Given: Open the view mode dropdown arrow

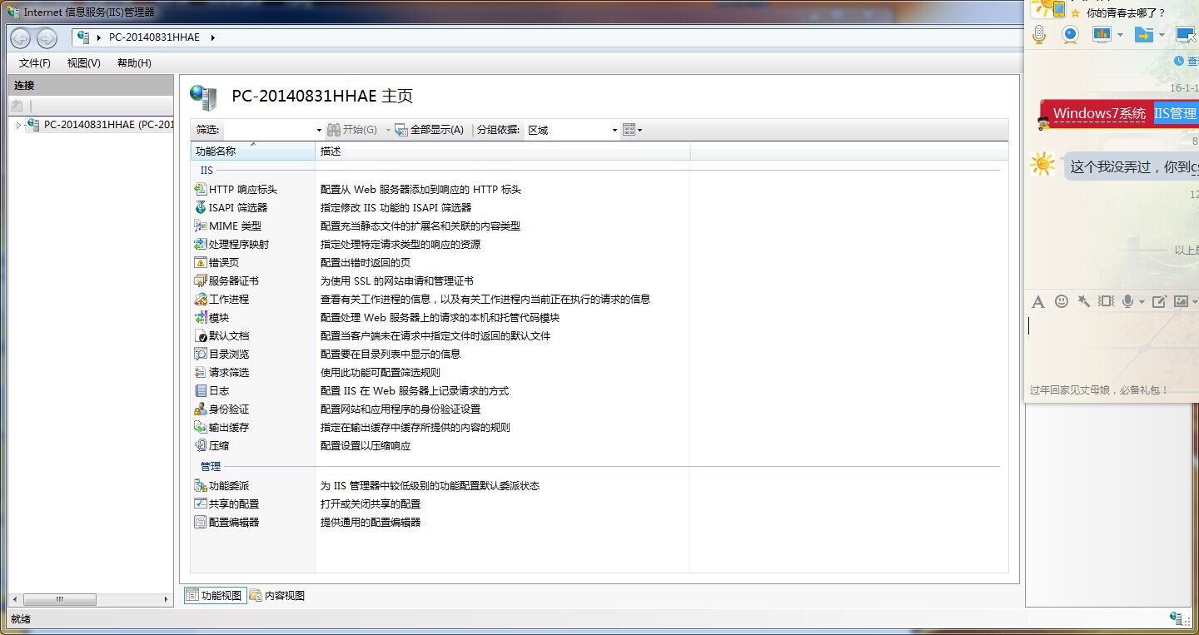Looking at the screenshot, I should click(639, 131).
